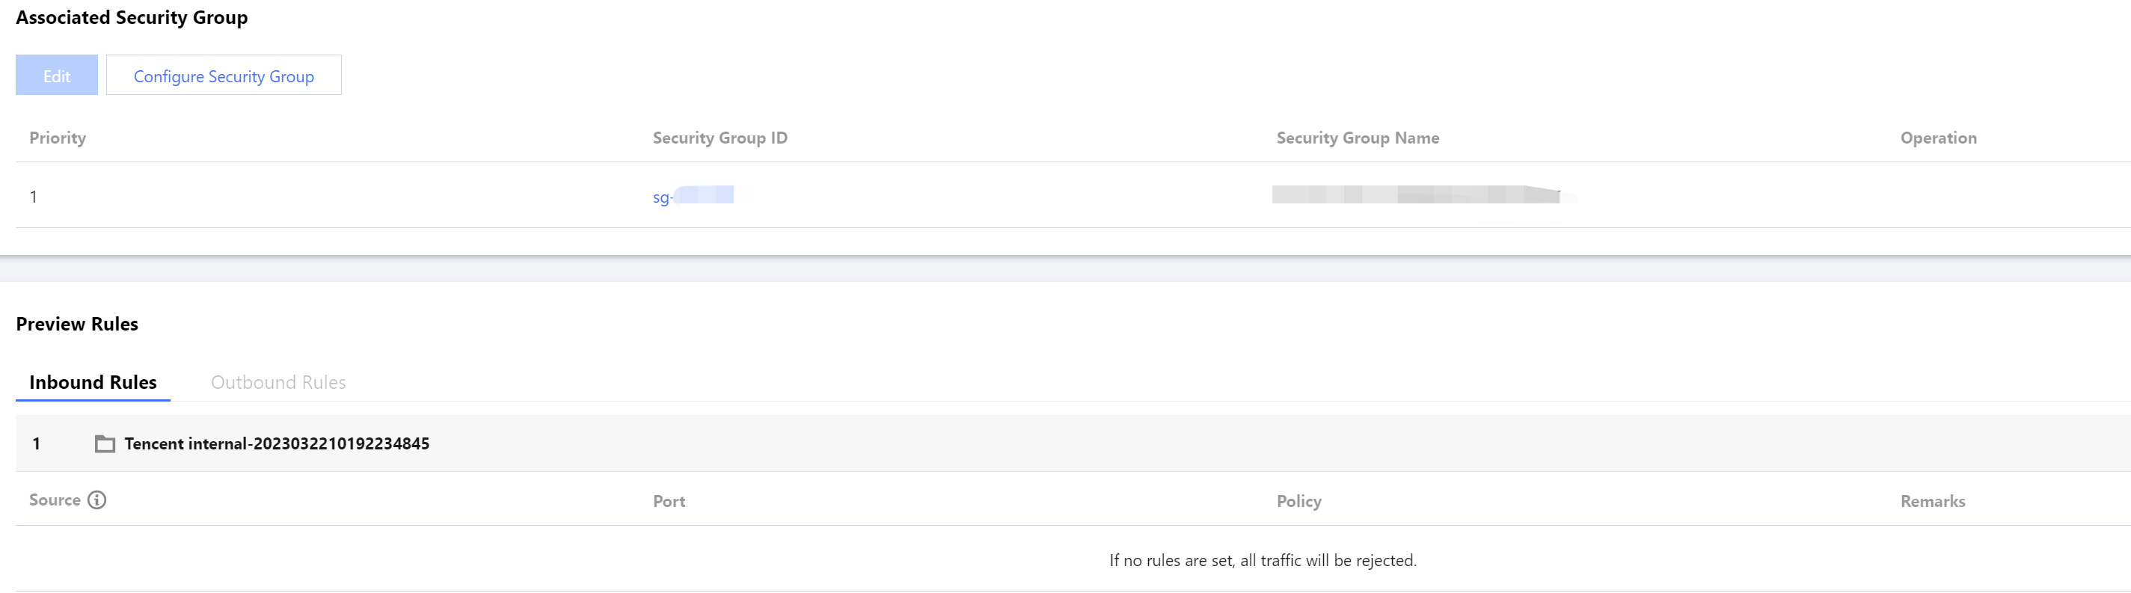The image size is (2131, 593).
Task: Click the Priority column header
Action: [x=57, y=138]
